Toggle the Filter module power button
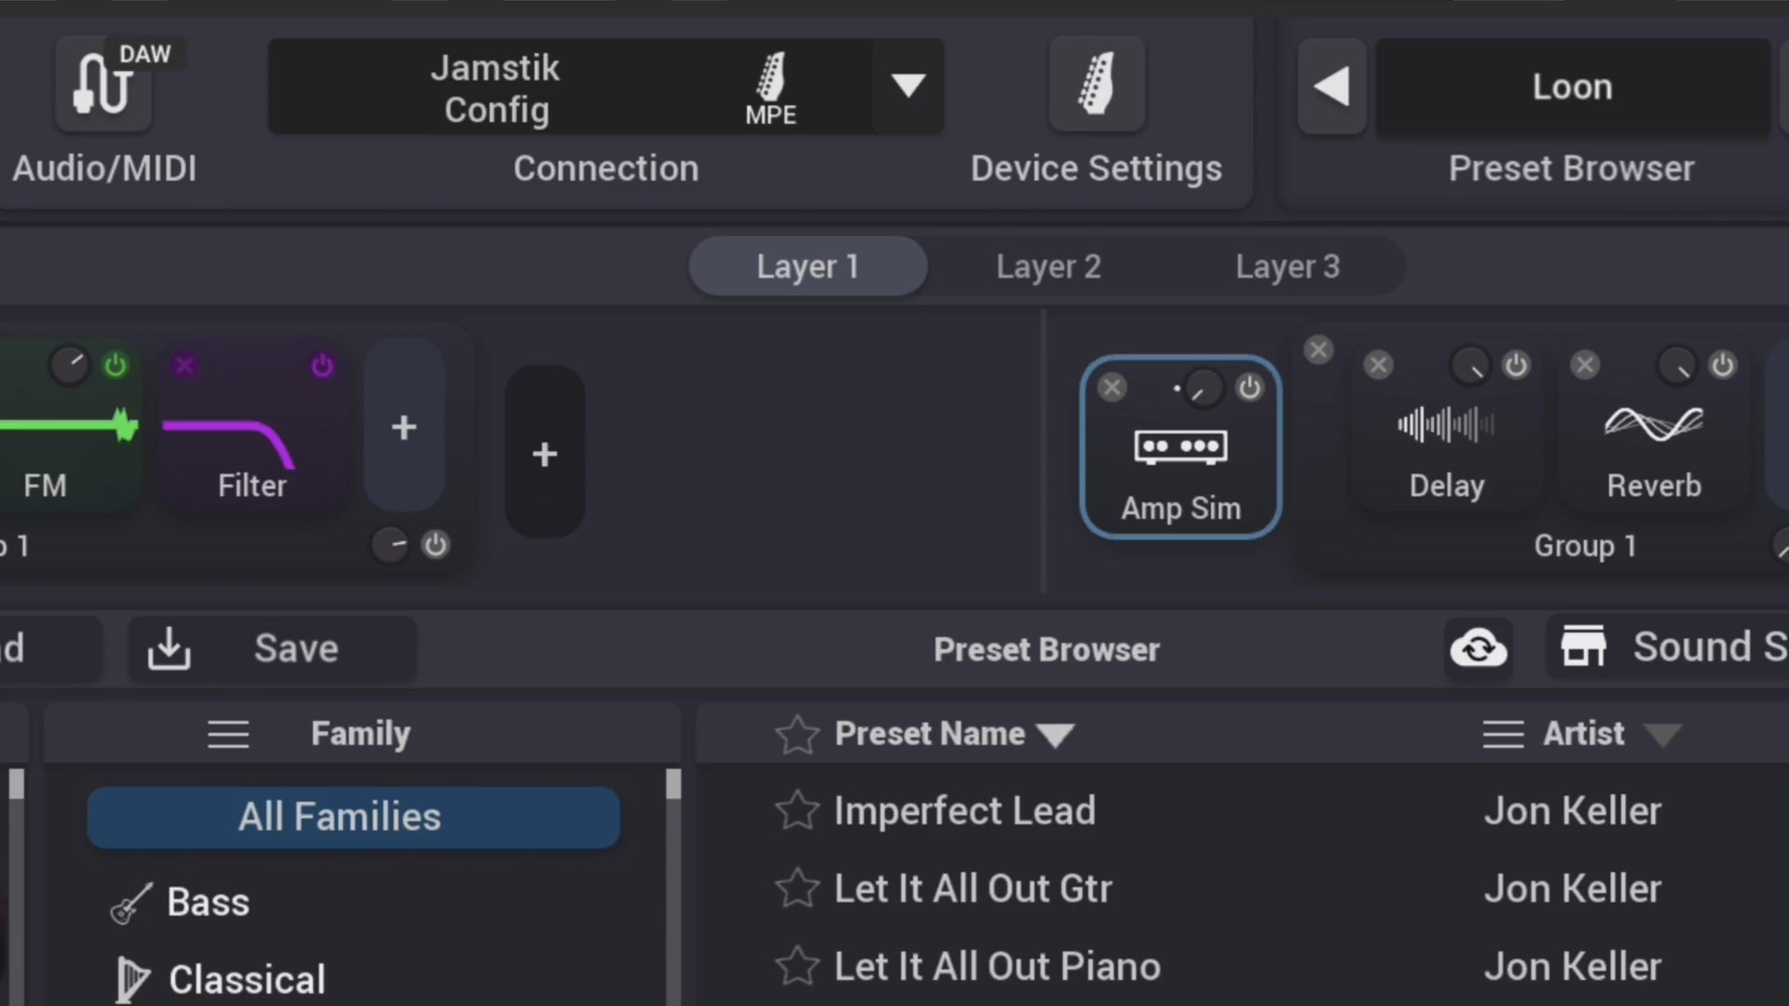 click(322, 365)
